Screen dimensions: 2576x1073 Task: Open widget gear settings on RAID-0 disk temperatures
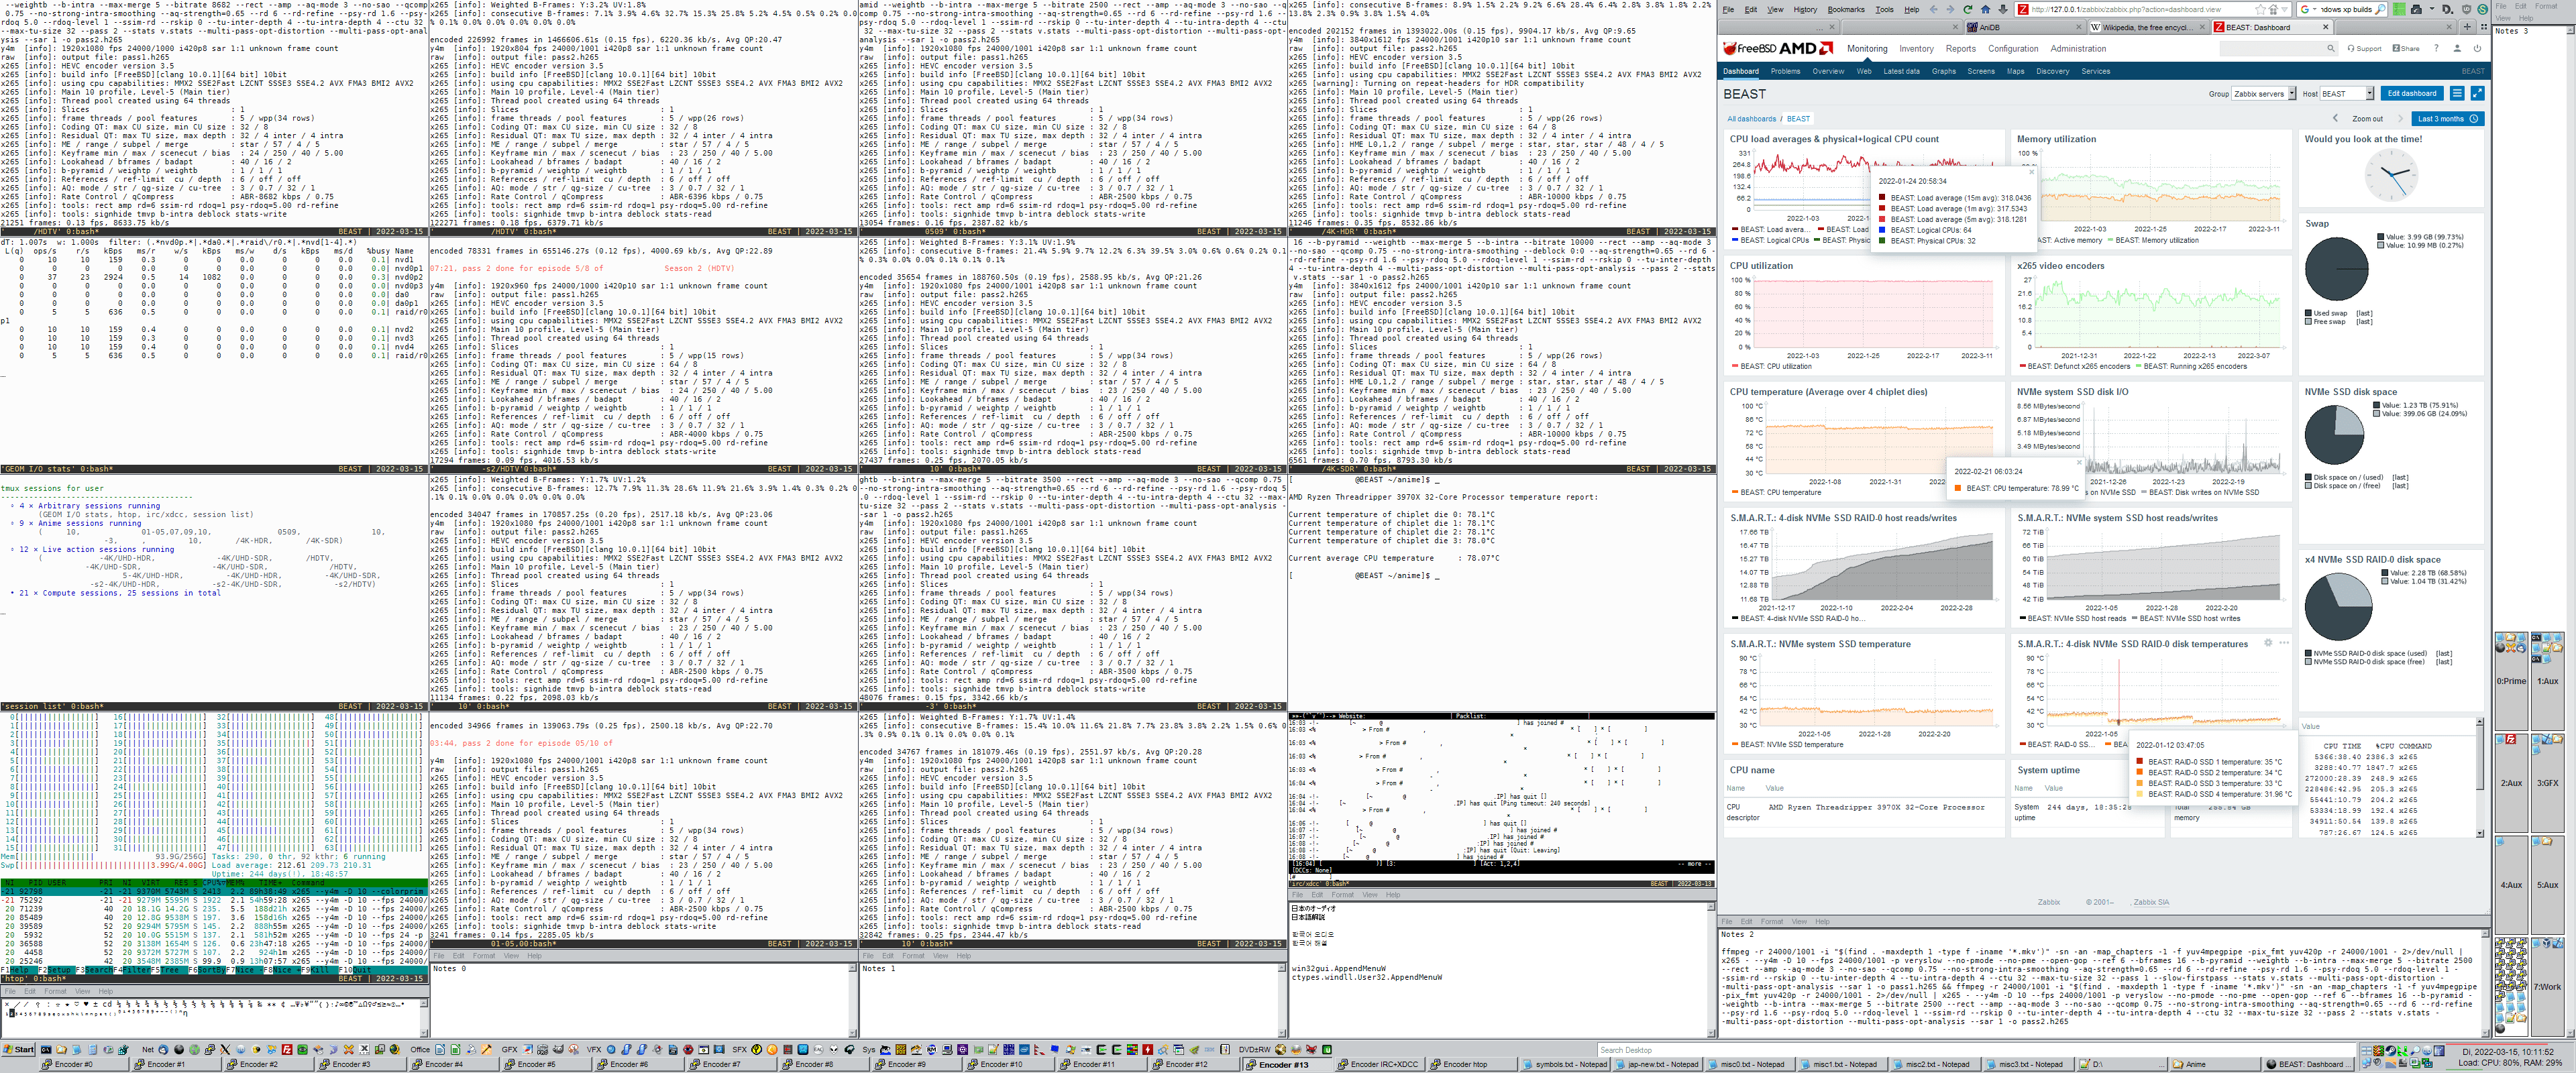click(2268, 643)
